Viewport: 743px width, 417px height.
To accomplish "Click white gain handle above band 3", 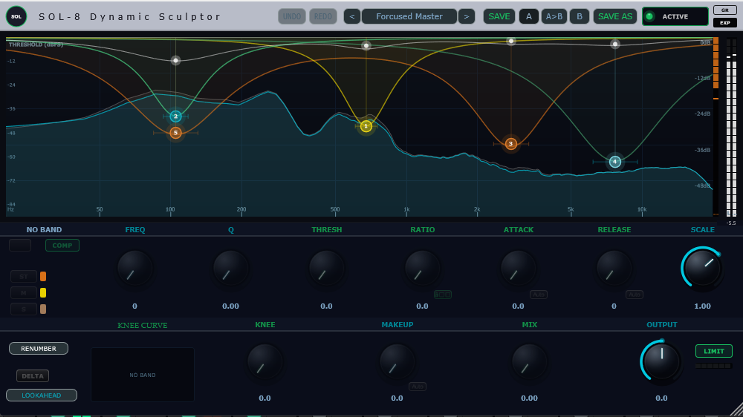I will pos(511,42).
